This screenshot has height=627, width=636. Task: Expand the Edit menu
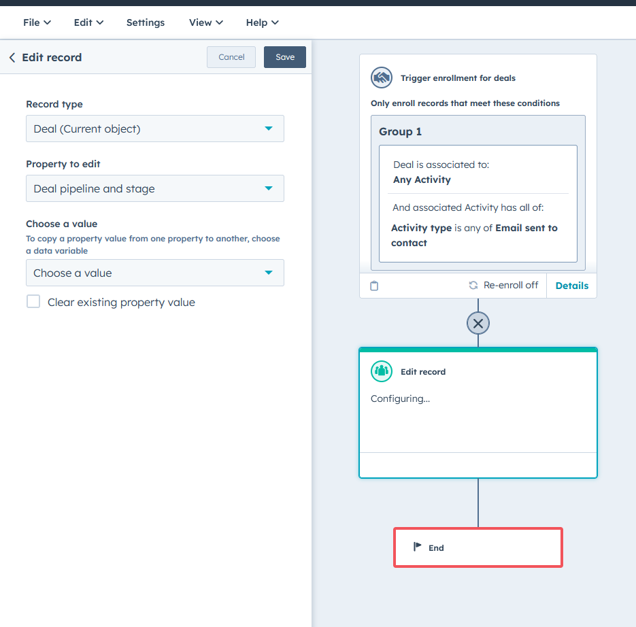point(88,22)
